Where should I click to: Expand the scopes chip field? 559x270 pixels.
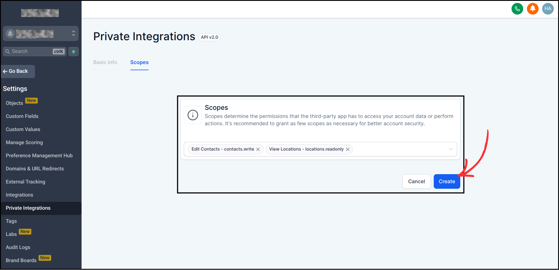393,149
